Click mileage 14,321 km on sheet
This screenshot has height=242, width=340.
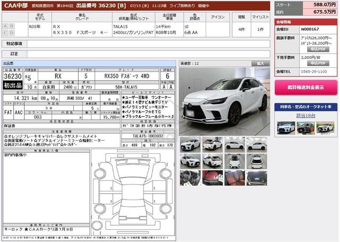click(x=25, y=98)
